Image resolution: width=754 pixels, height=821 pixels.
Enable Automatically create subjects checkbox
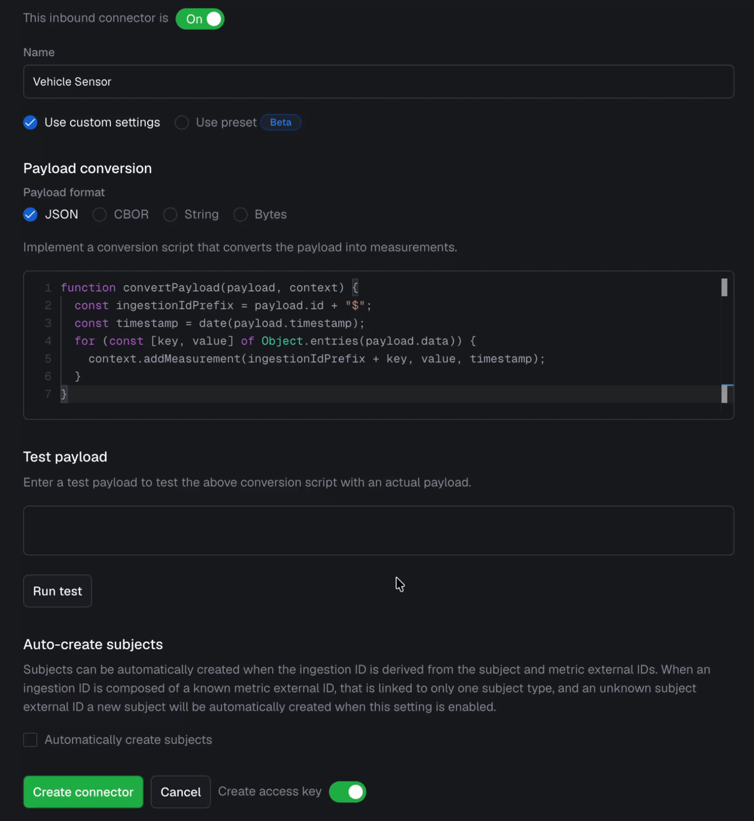[x=31, y=740]
